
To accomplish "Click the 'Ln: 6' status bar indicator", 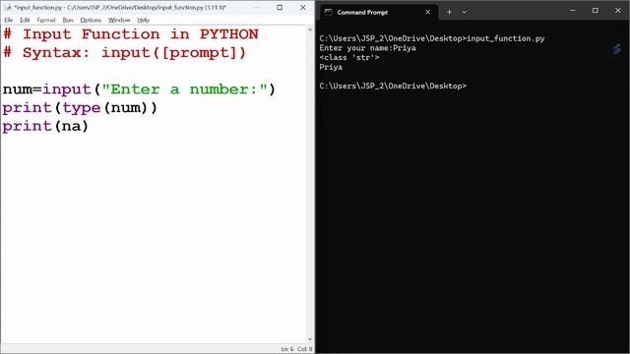I will click(286, 349).
